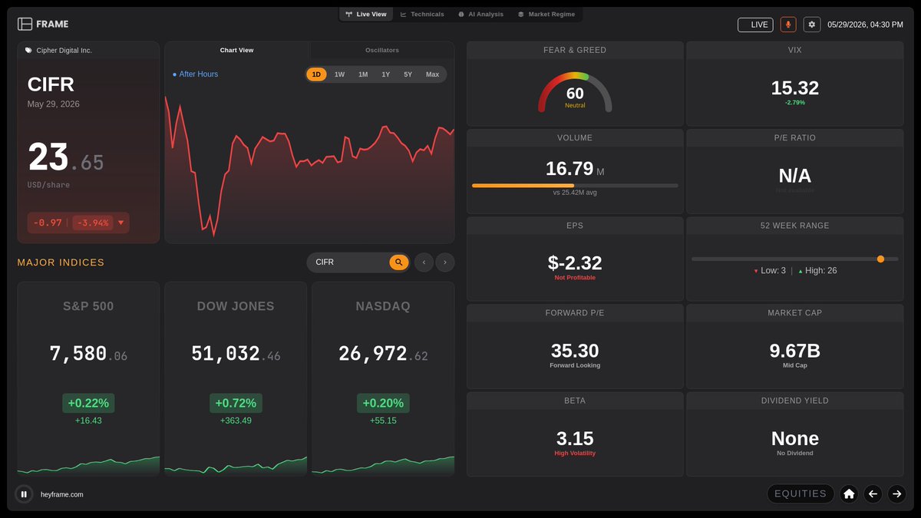921x518 pixels.
Task: Select the 1Y chart range
Action: point(385,74)
